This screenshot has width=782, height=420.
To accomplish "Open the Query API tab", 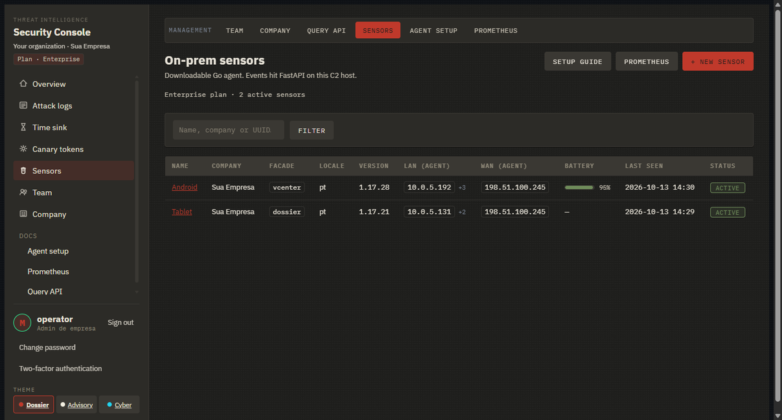I will point(327,30).
